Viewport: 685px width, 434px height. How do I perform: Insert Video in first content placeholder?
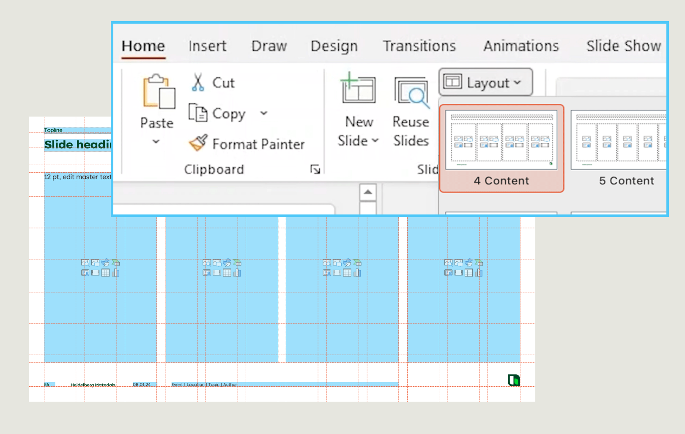tap(95, 273)
